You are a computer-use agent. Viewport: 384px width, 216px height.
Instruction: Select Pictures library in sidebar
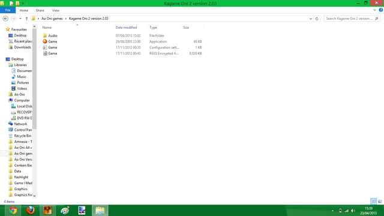coord(23,83)
